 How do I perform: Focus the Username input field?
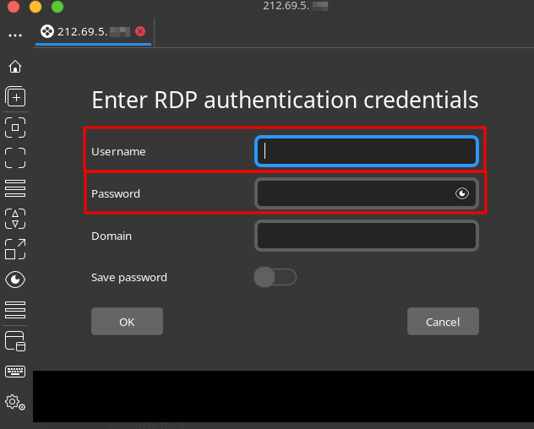tap(367, 151)
